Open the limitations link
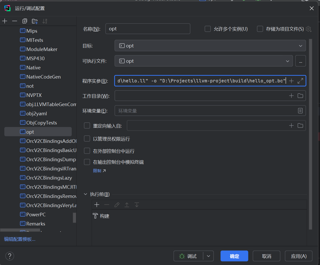Viewport: 320px width, 265px height. point(99,171)
